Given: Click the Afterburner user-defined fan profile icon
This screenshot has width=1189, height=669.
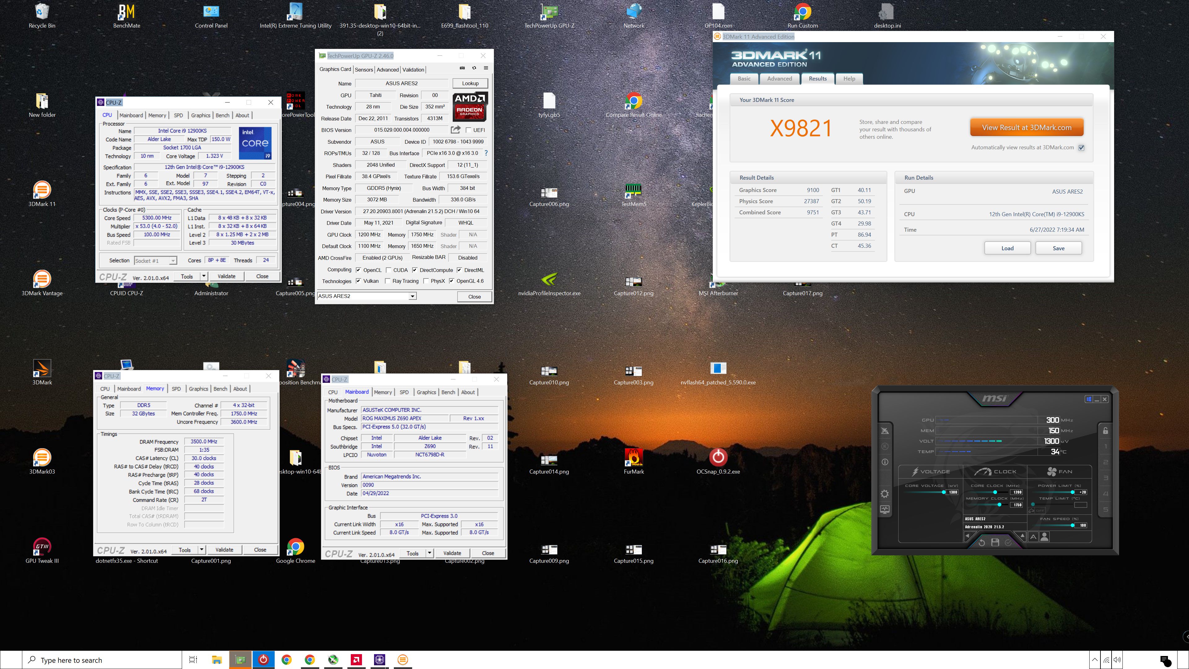Looking at the screenshot, I should 1044,537.
